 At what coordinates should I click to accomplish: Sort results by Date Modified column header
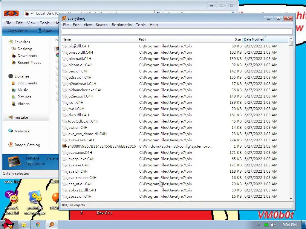[265, 39]
